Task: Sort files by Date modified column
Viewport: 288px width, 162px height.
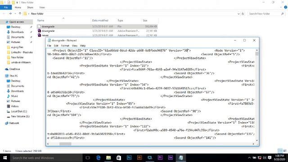Action: (x=100, y=20)
